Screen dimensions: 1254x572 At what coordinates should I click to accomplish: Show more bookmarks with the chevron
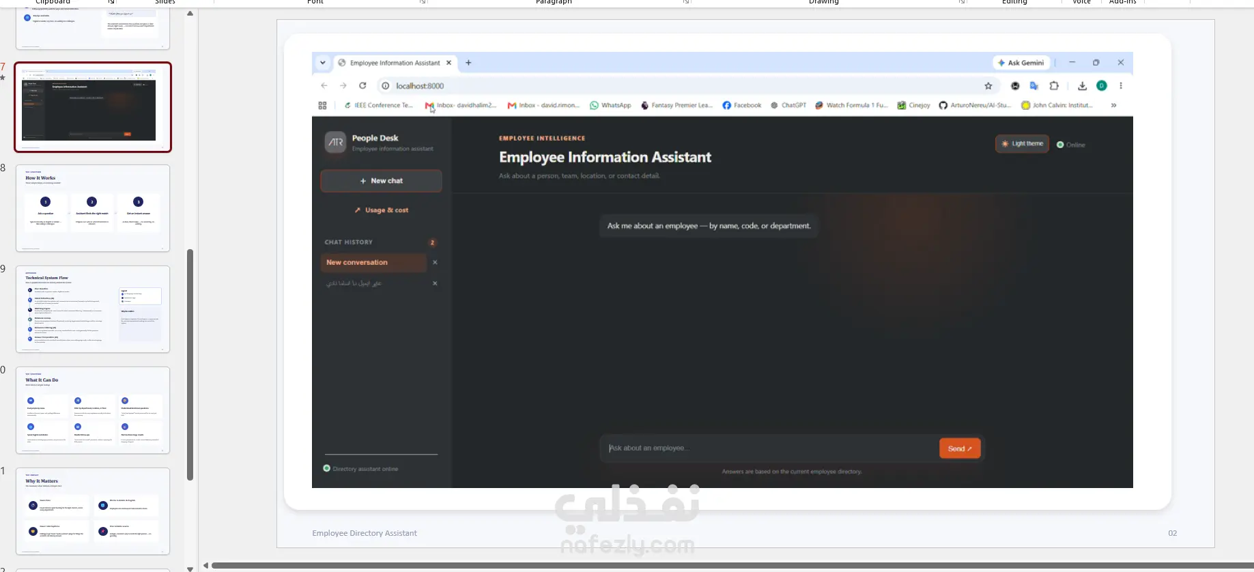(1113, 105)
